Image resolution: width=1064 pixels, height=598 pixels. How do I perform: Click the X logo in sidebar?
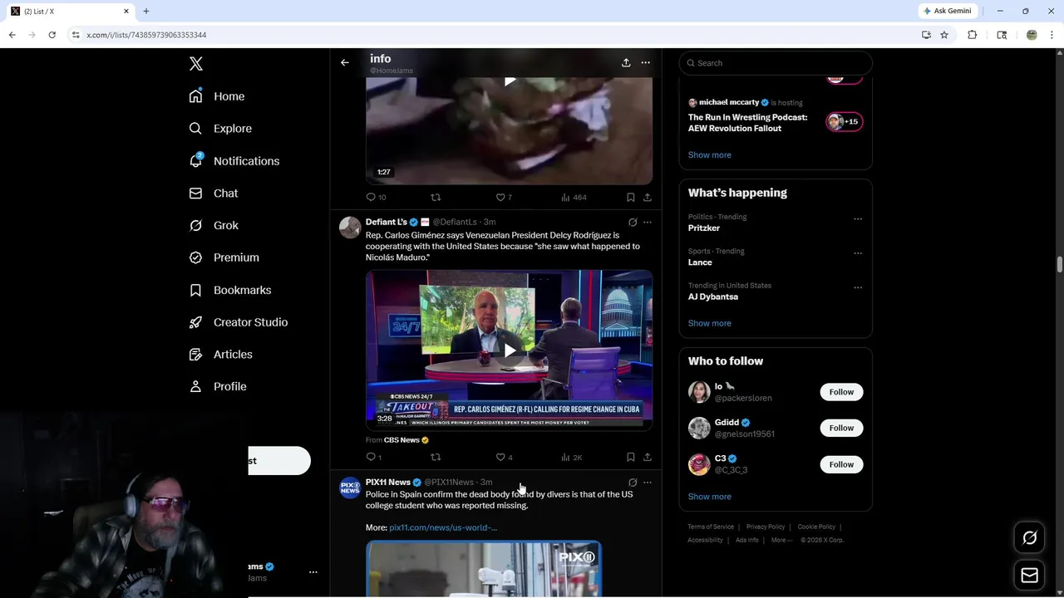click(x=196, y=64)
